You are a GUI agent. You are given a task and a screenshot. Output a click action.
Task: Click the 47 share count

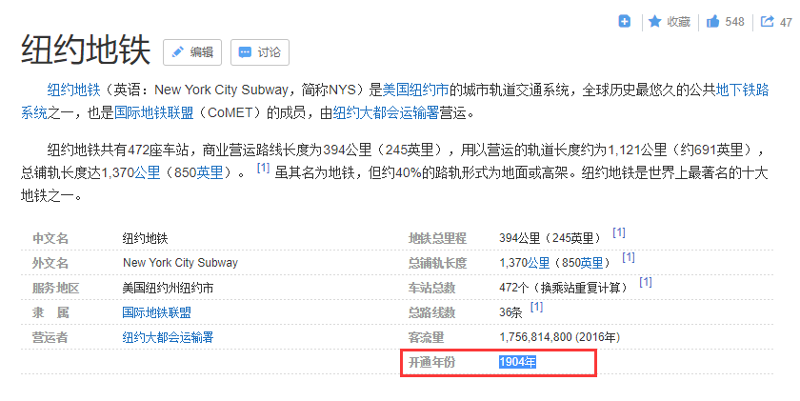[786, 23]
